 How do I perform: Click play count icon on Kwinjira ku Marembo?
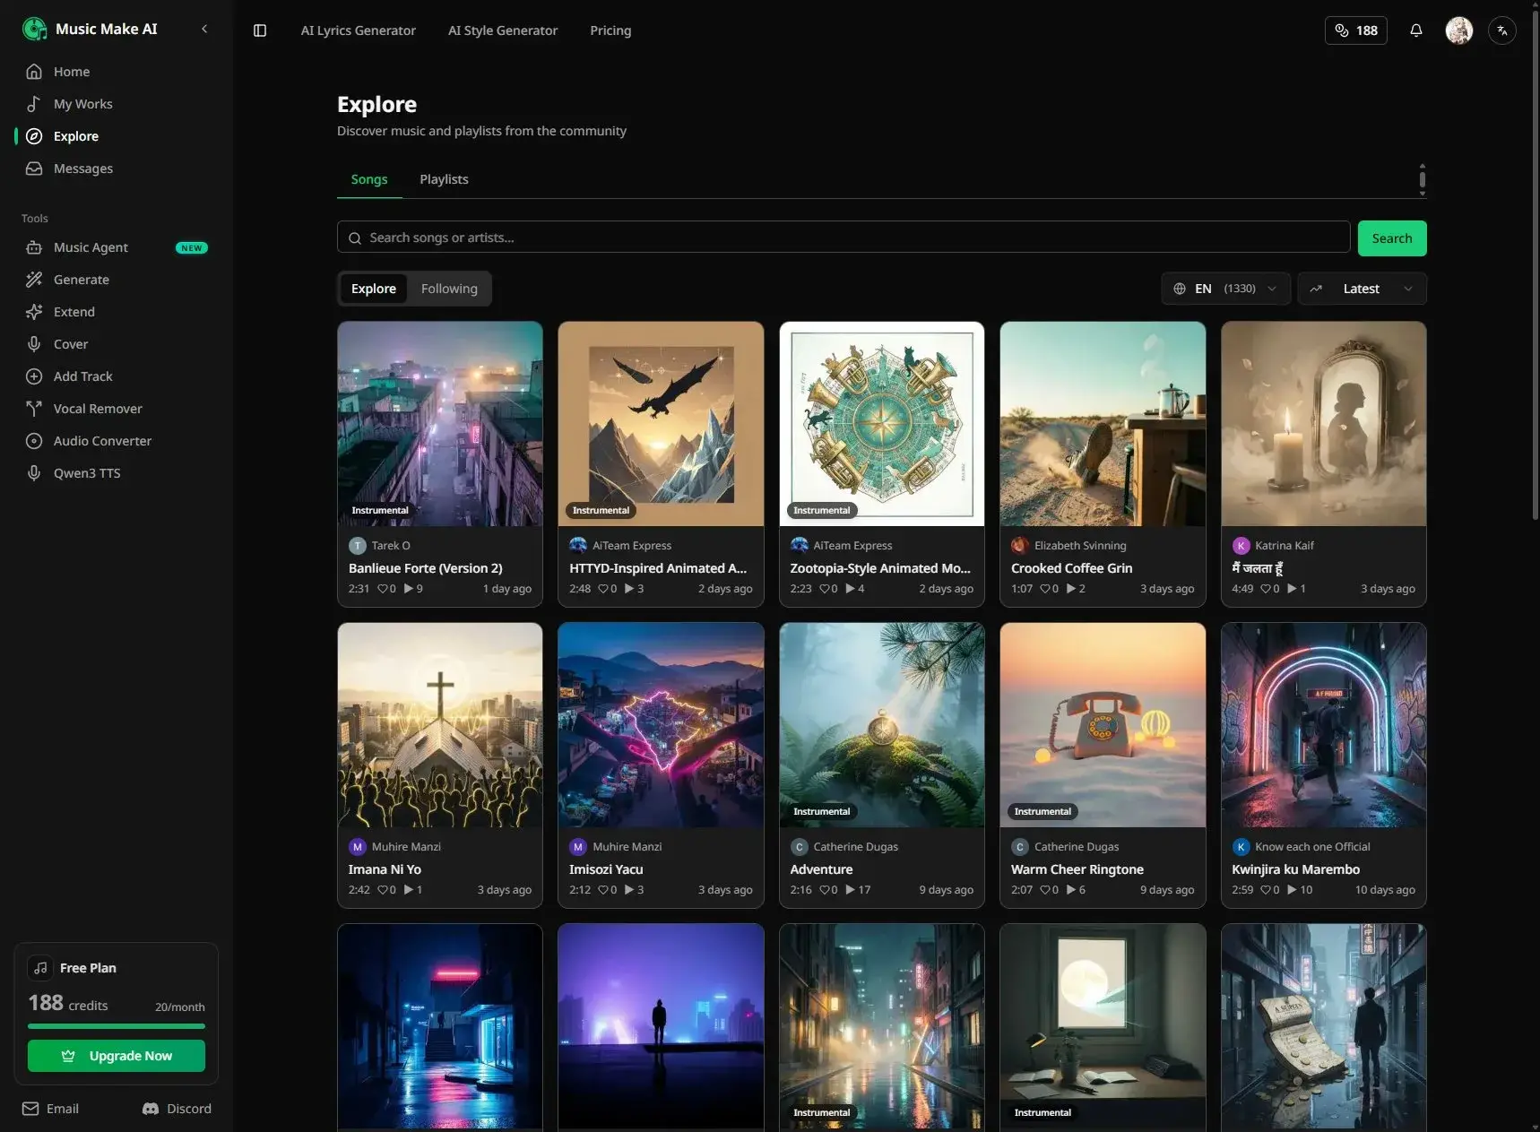click(1292, 890)
